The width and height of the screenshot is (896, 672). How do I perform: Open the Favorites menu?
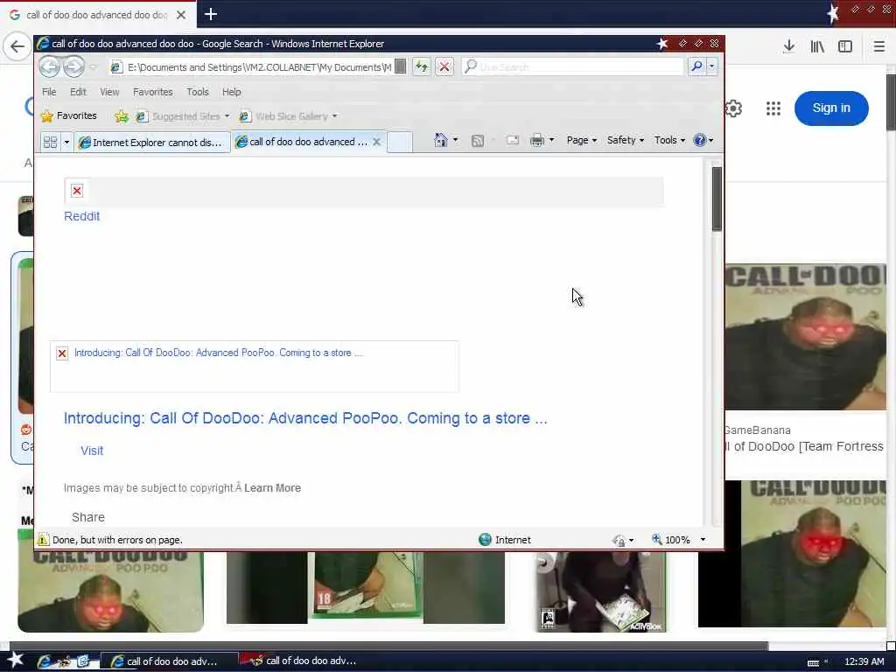[152, 91]
